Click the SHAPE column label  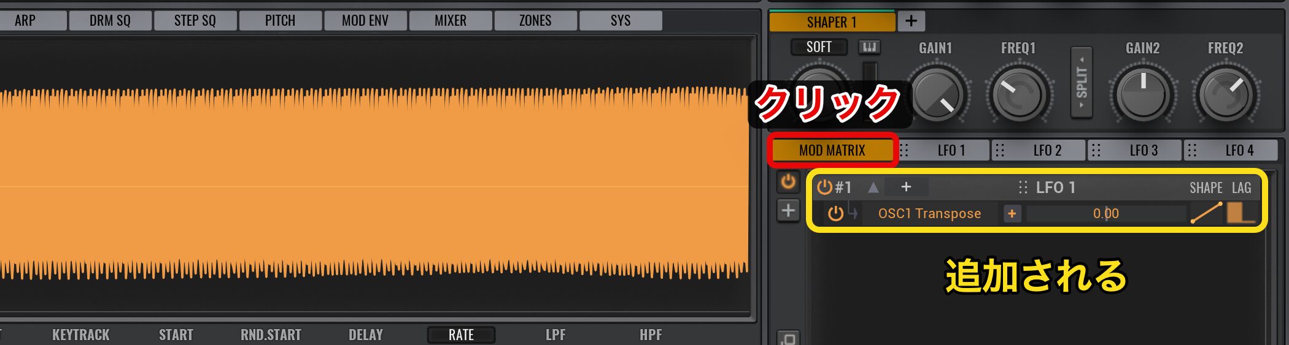tap(1206, 188)
